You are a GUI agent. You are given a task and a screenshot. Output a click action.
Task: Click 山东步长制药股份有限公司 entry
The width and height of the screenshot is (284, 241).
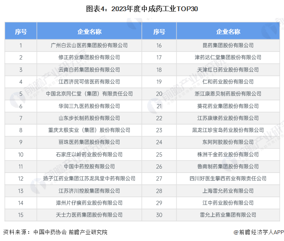point(89,118)
